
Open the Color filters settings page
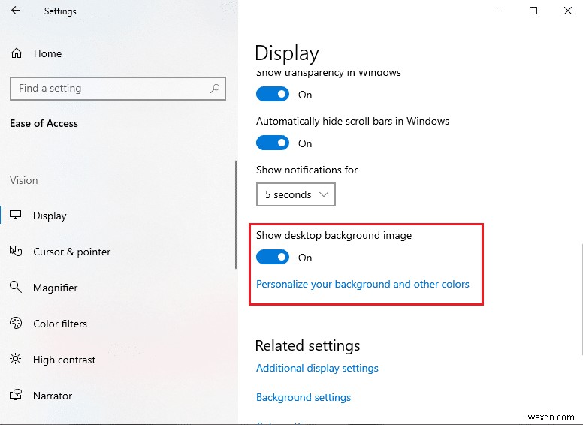click(x=60, y=324)
